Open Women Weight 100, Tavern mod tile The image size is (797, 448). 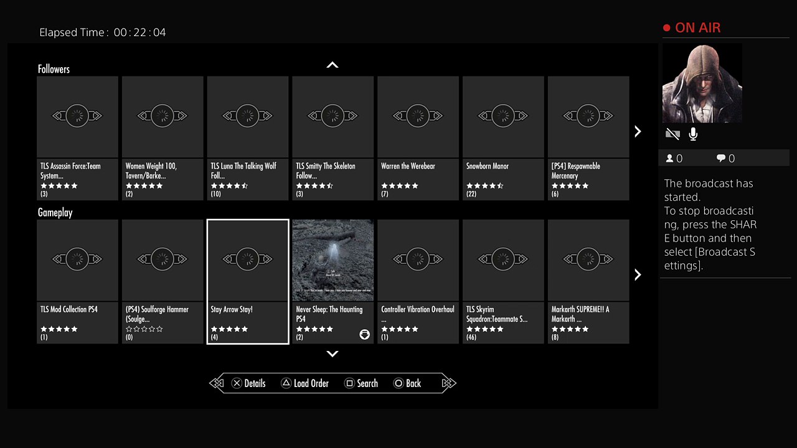[163, 138]
